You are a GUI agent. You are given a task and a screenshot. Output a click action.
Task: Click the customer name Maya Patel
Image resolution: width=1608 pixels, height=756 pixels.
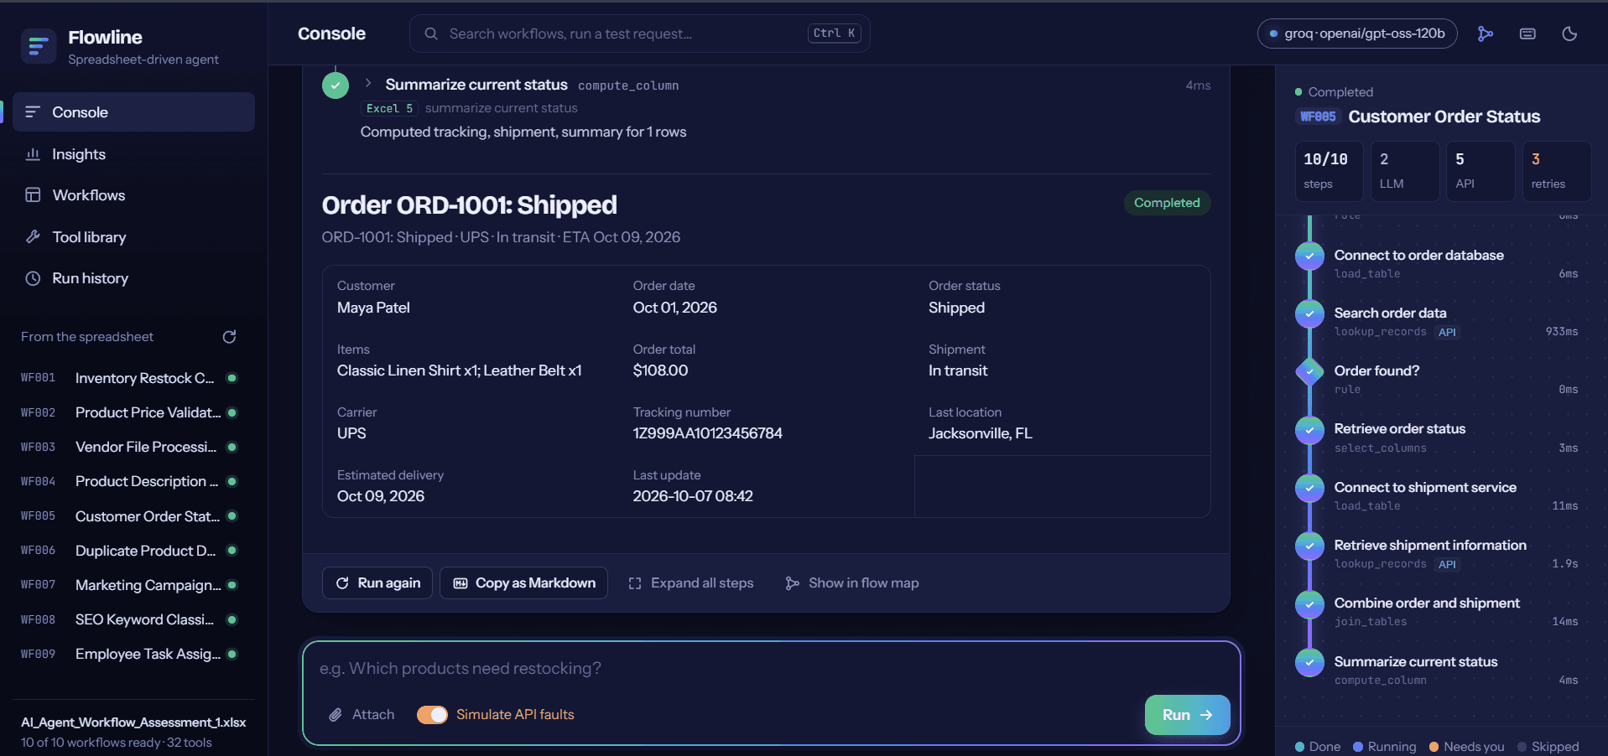pyautogui.click(x=373, y=308)
